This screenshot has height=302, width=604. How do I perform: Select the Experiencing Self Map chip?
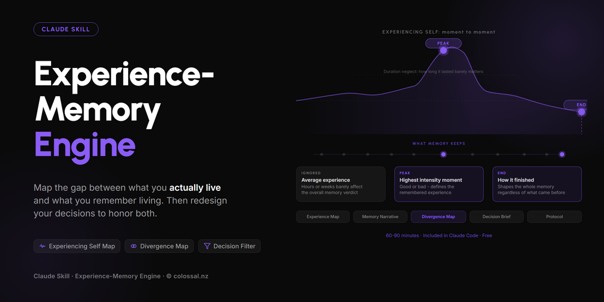[x=77, y=246]
